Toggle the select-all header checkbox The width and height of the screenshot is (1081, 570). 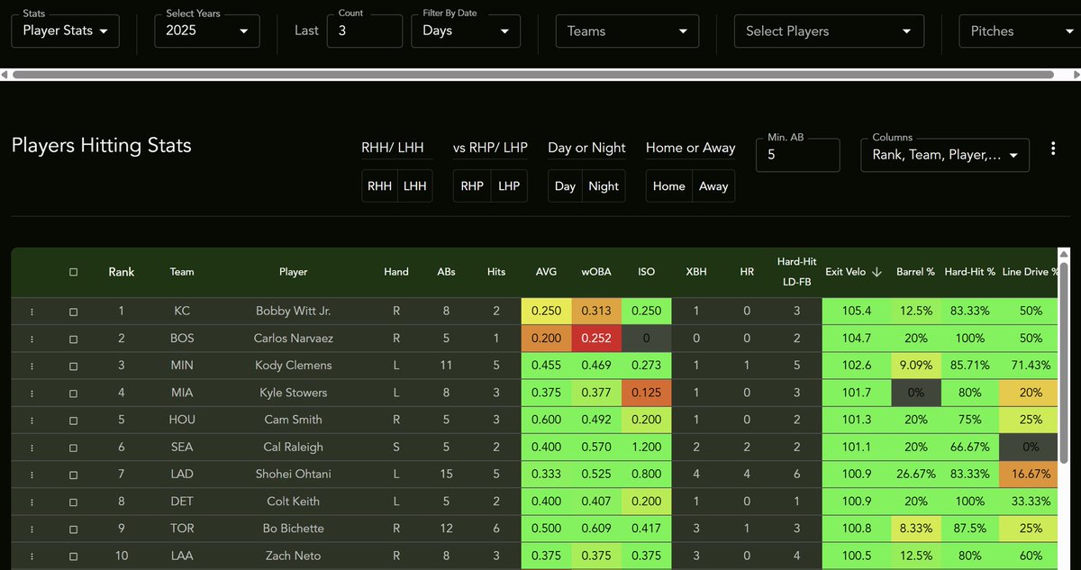pyautogui.click(x=74, y=272)
